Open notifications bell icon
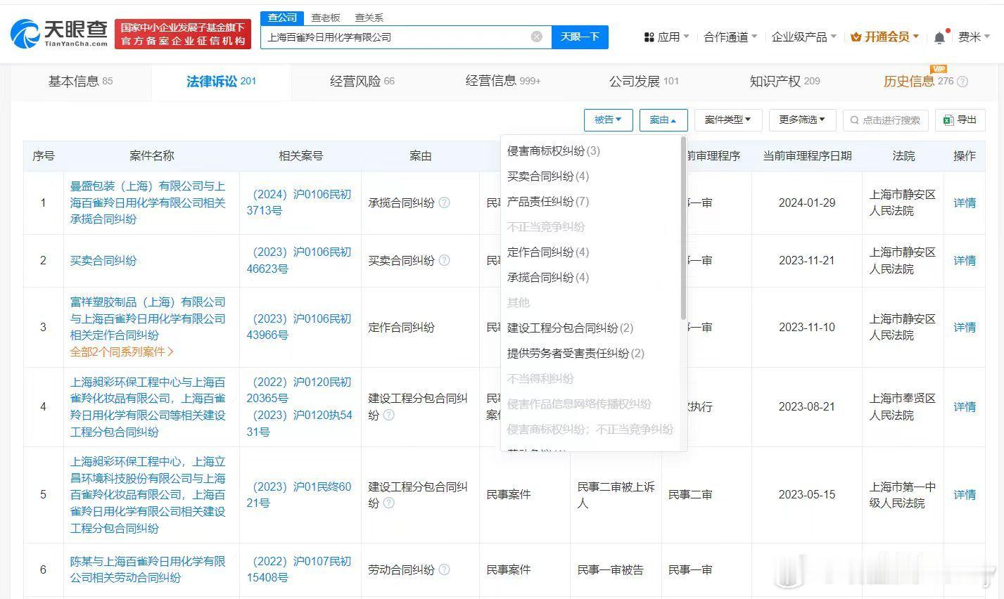The width and height of the screenshot is (1004, 599). tap(939, 37)
